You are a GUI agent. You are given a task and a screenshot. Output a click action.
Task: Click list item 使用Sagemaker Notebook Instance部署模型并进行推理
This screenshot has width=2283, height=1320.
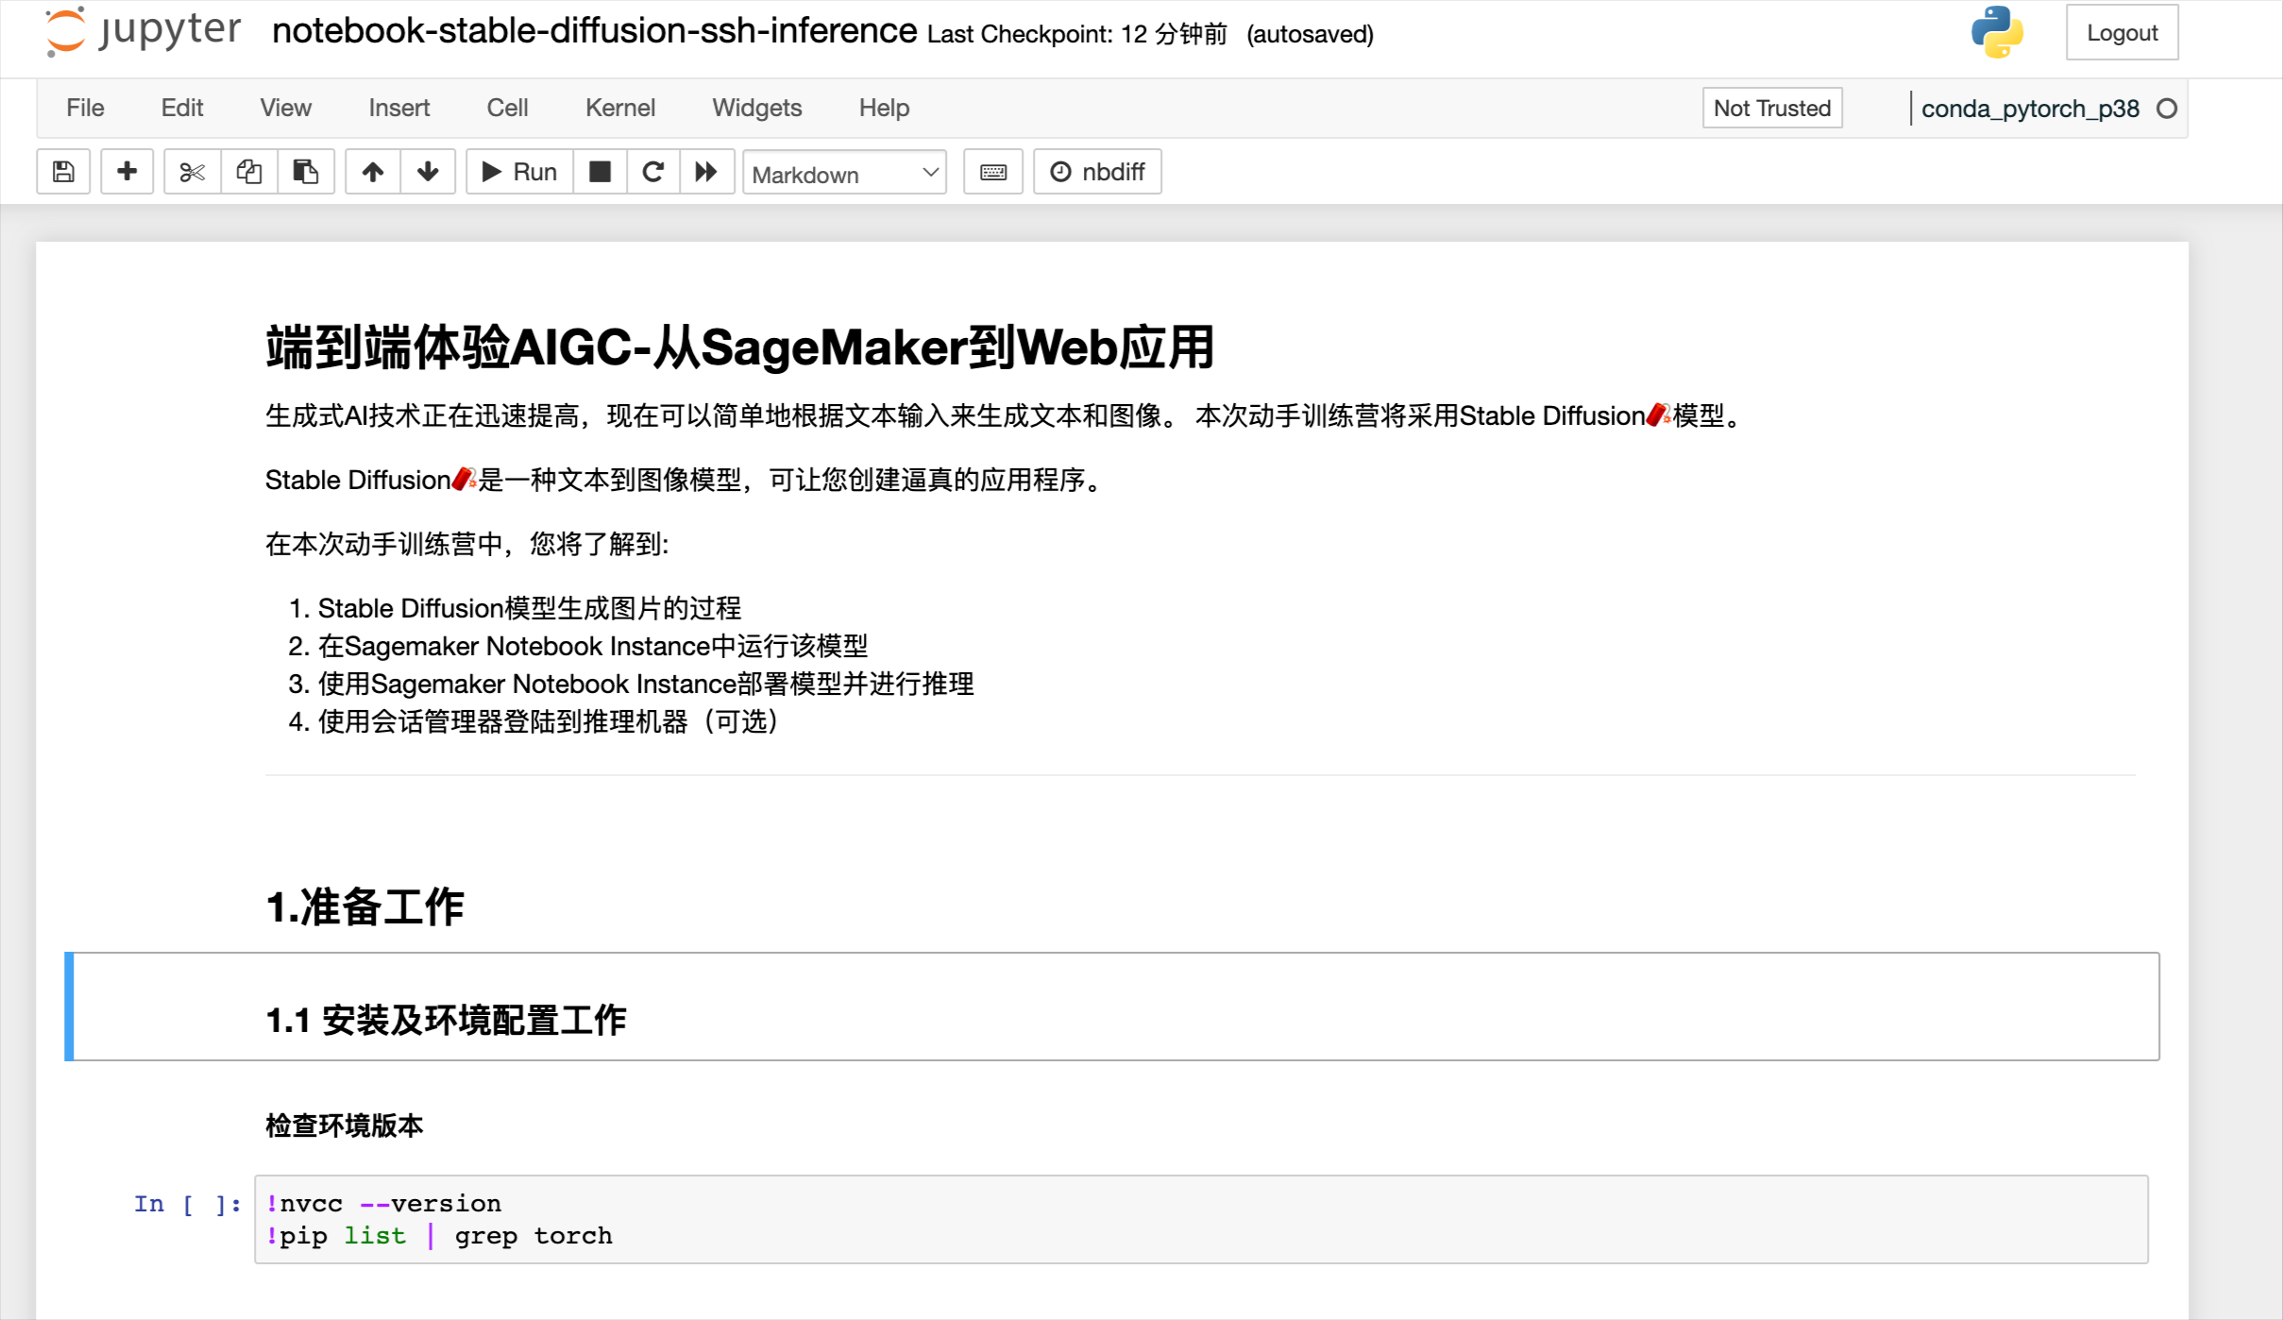pos(646,684)
